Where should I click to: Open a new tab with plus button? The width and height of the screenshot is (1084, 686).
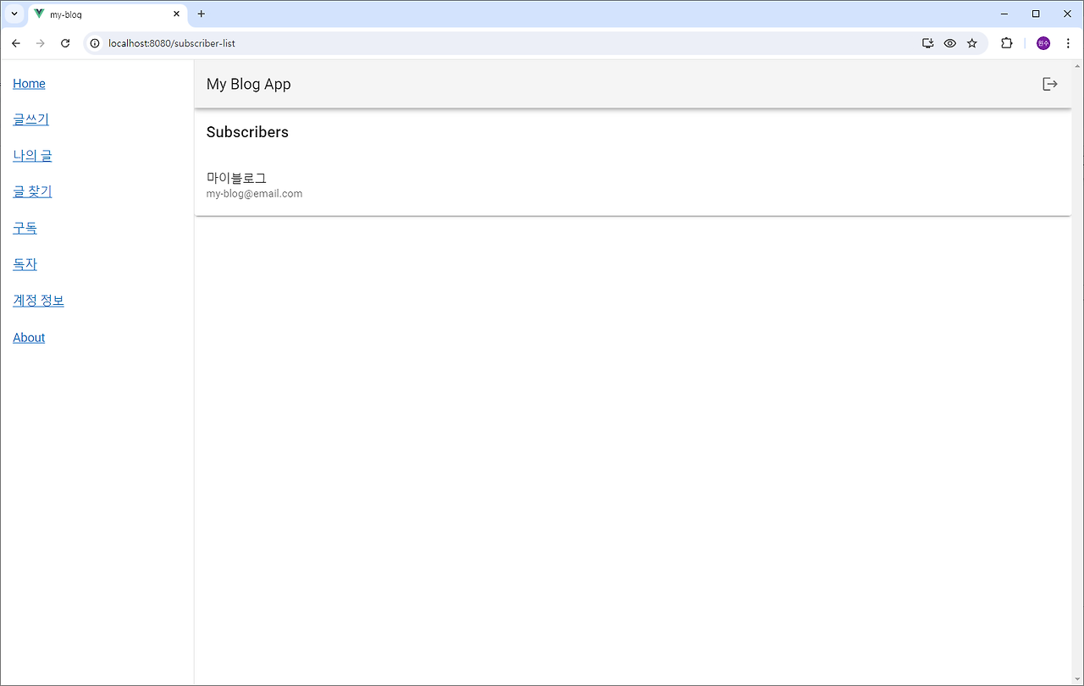[x=201, y=14]
